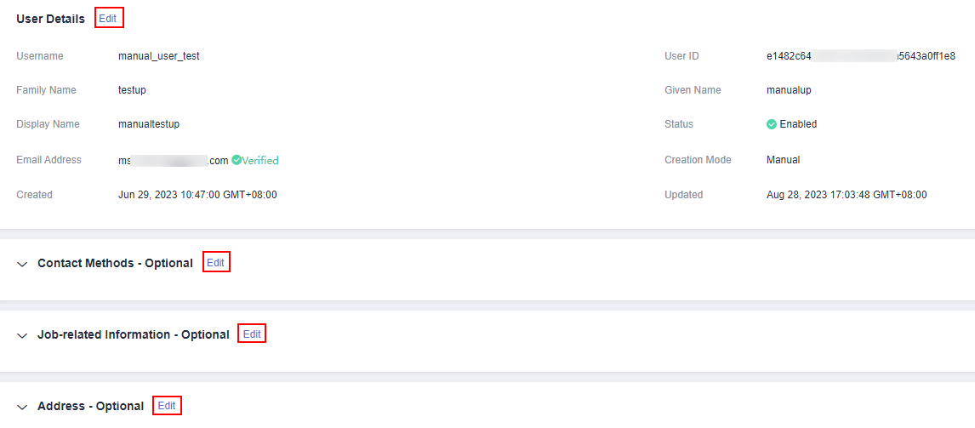Click the given name value manualup

(x=789, y=90)
